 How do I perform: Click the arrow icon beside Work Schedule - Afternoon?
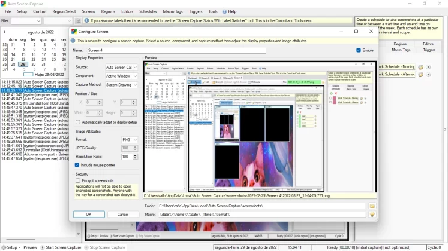point(428,75)
